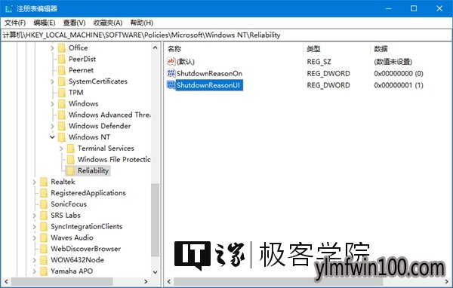This screenshot has height=288, width=453.
Task: Click value pane horizontal scroll left arrow
Action: [169, 281]
